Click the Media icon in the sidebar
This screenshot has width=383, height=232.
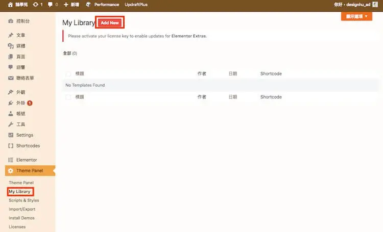click(x=11, y=46)
